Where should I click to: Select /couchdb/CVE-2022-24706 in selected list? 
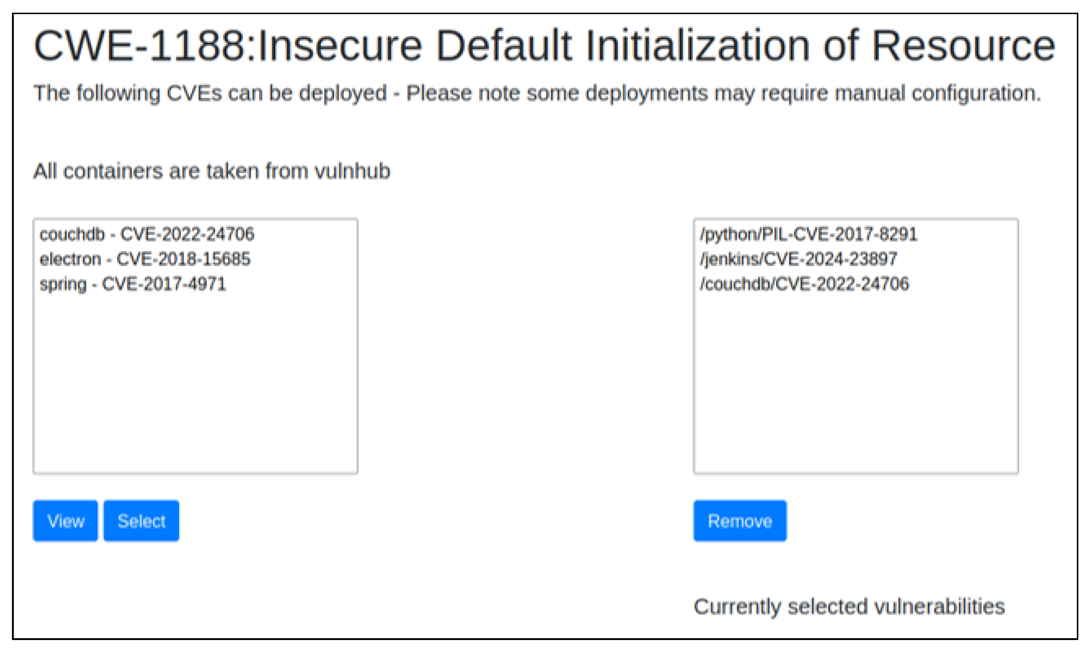tap(804, 284)
